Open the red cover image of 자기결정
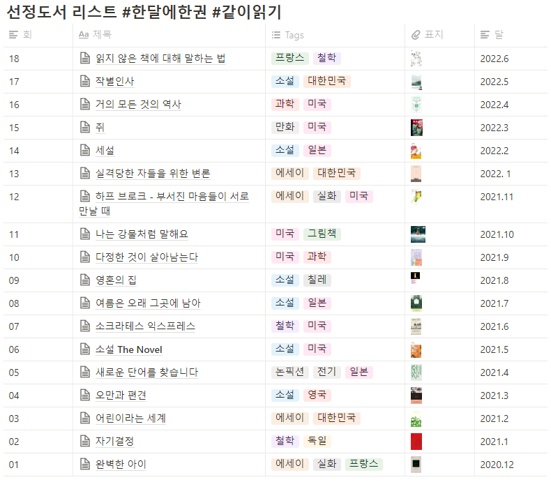551x482 pixels. (416, 442)
